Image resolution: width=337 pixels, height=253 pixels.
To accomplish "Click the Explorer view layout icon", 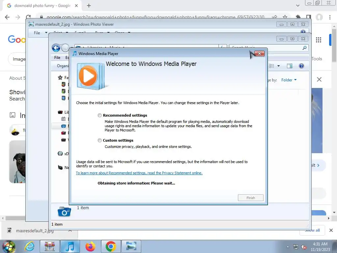I will point(272,66).
